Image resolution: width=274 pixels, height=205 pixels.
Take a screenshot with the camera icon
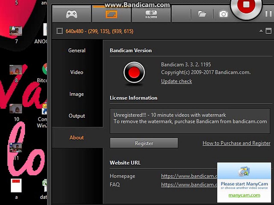tap(223, 14)
